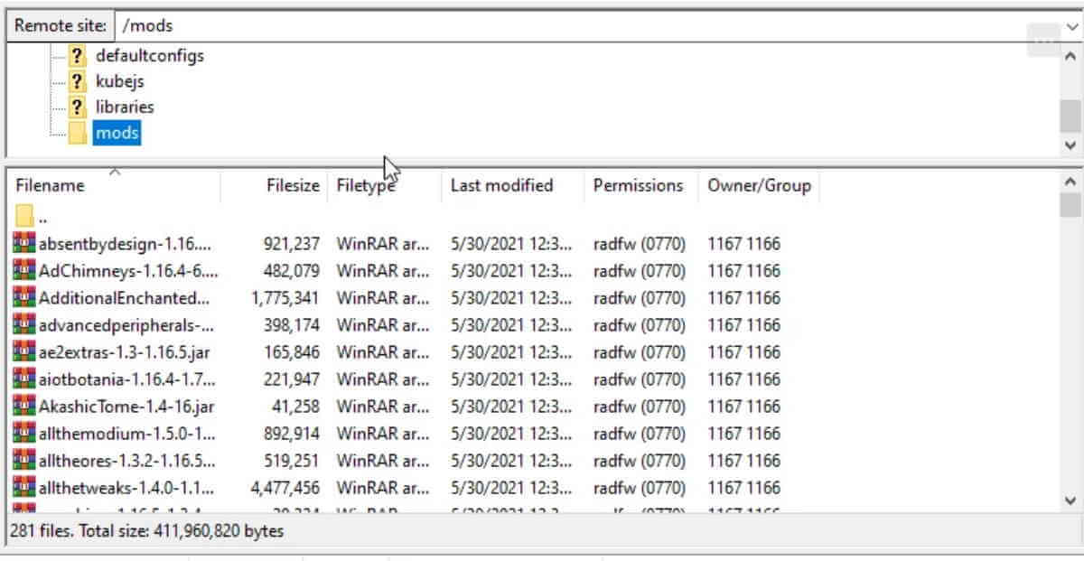Click the question-mark icon beside libraries
Screen dimensions: 1084x561
79,107
